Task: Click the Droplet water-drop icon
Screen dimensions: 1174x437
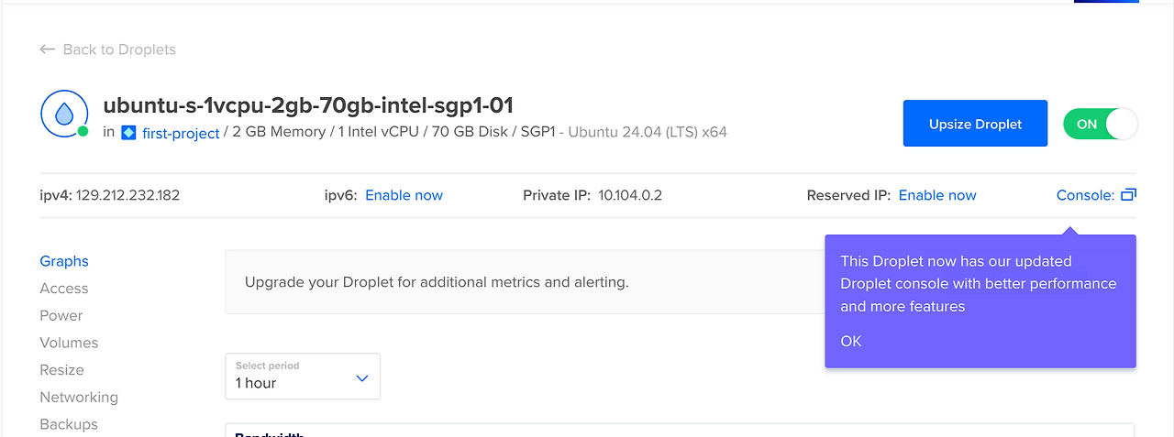Action: (x=64, y=115)
